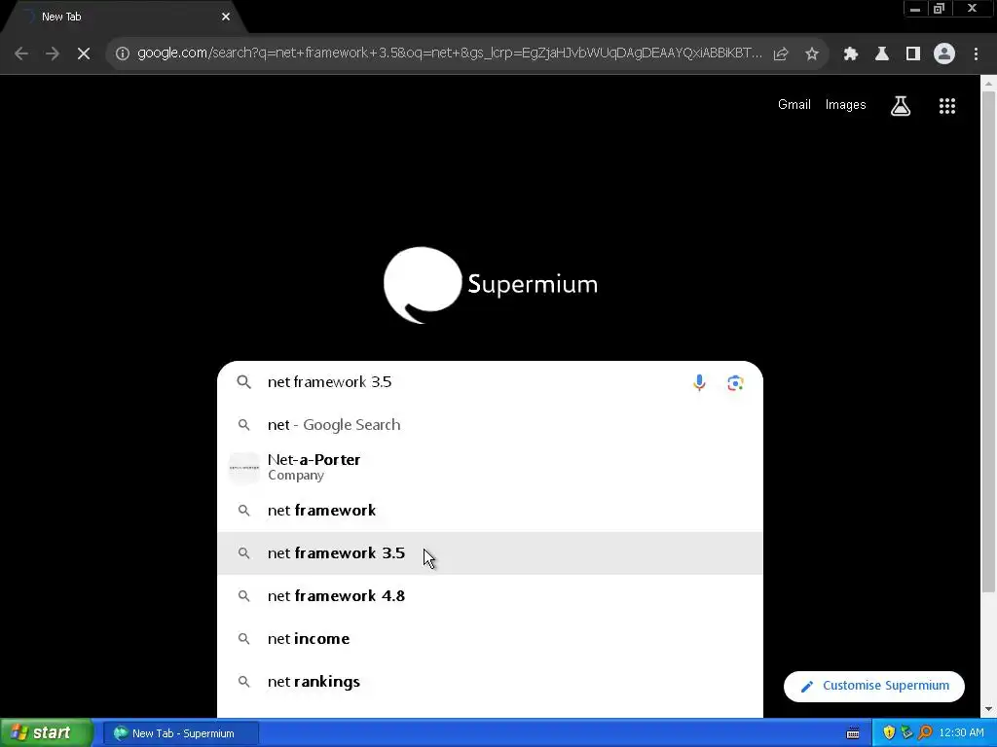
Task: Open Google apps grid icon
Action: pyautogui.click(x=947, y=105)
